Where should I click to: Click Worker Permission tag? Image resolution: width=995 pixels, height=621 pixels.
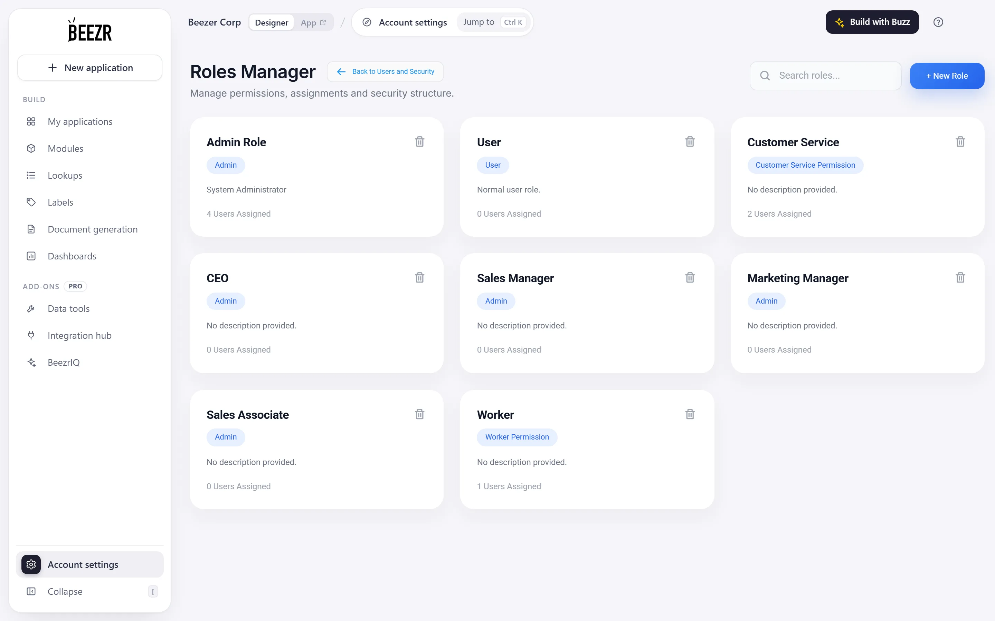coord(517,437)
